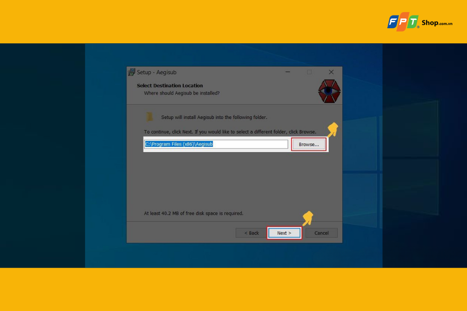This screenshot has height=311, width=467.
Task: Minimize the Setup - Aegisub window
Action: [x=287, y=72]
